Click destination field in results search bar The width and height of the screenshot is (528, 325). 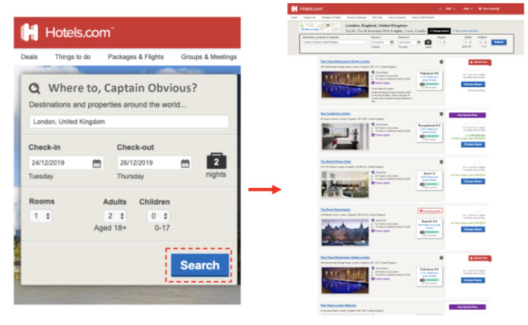[x=334, y=42]
